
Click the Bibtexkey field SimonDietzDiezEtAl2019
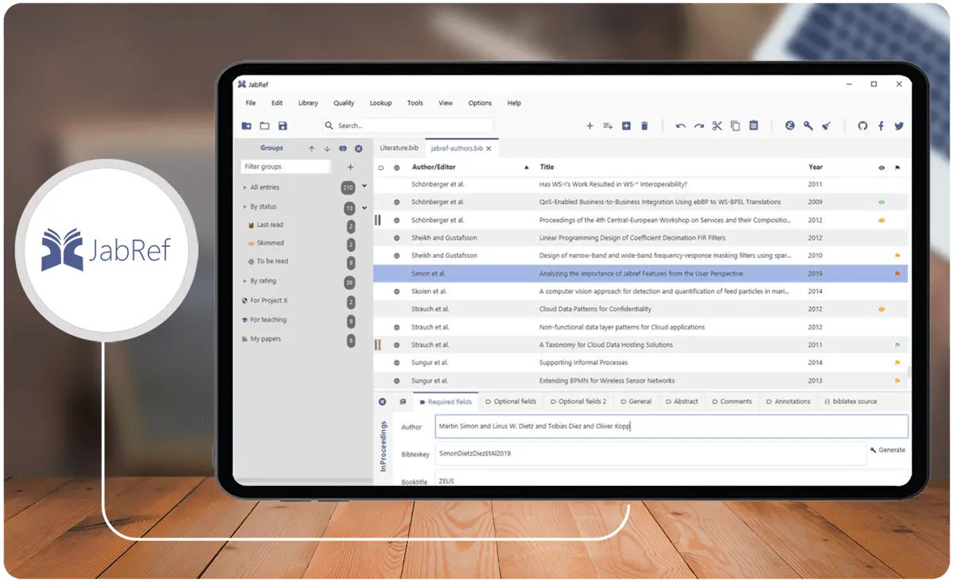pos(650,453)
